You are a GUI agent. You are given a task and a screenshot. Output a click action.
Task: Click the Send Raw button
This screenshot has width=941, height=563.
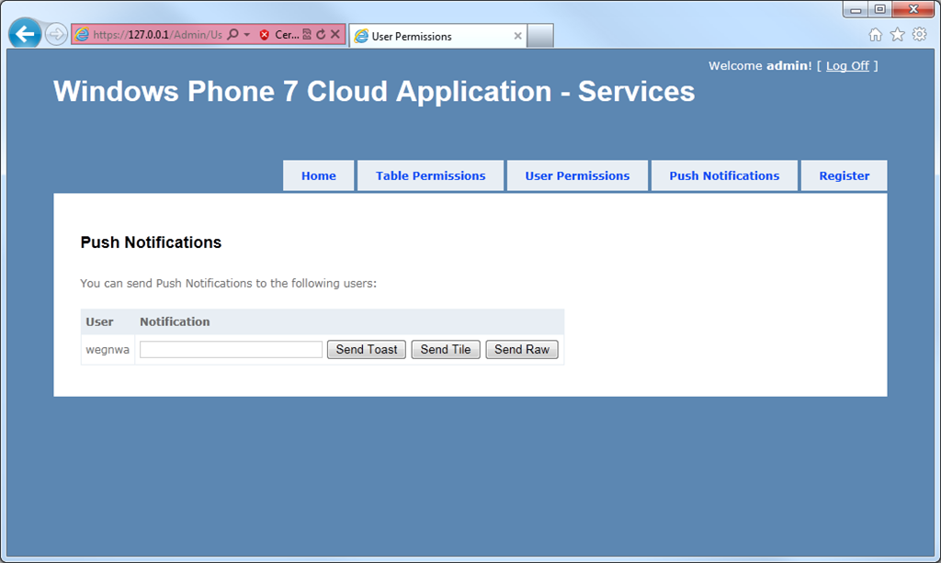[522, 350]
